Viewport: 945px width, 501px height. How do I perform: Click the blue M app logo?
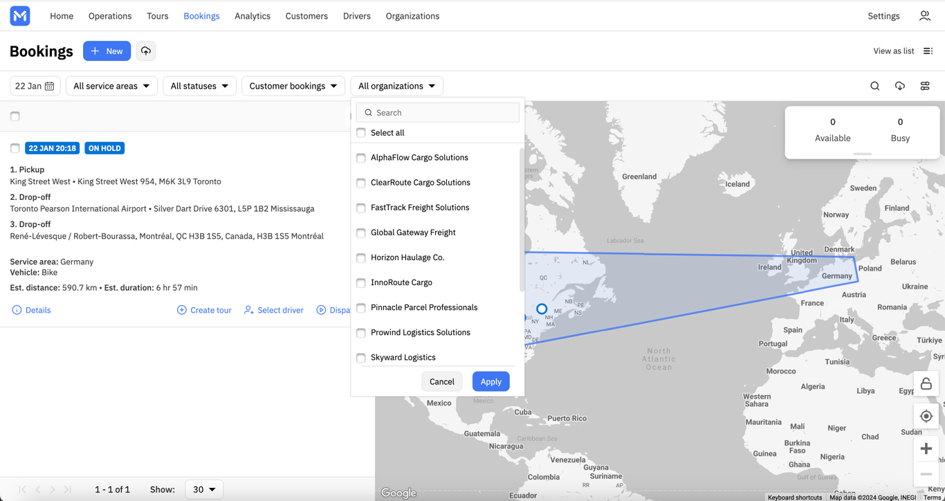pyautogui.click(x=20, y=16)
